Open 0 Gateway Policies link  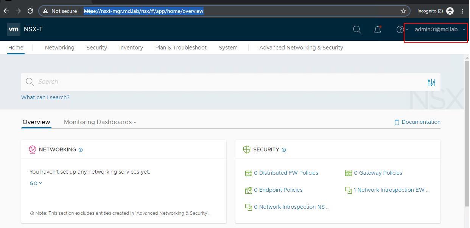tap(378, 173)
